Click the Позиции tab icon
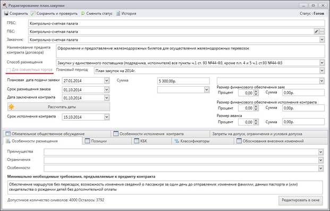Image resolution: width=330 pixels, height=211 pixels. (x=87, y=141)
